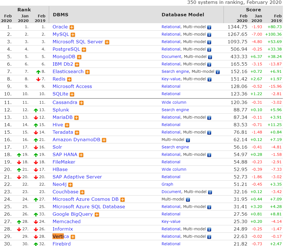The width and height of the screenshot is (284, 246).
Task: Click Wide column link in HBase row
Action: (x=174, y=169)
